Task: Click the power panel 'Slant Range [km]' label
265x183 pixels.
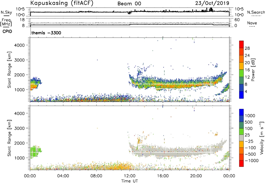Action: pos(9,70)
